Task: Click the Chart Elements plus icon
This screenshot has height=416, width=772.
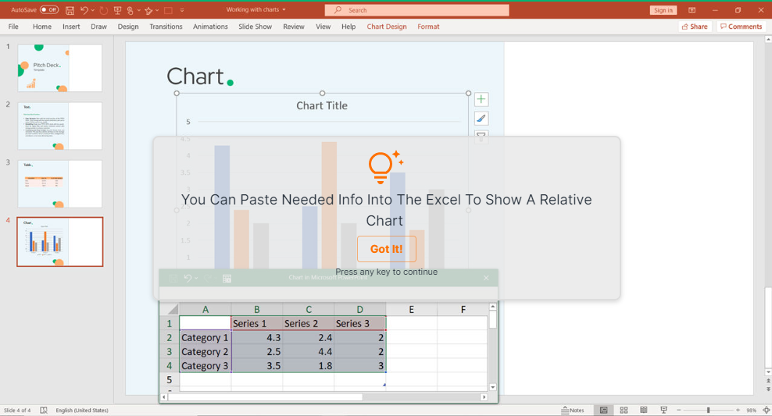Action: (x=481, y=99)
